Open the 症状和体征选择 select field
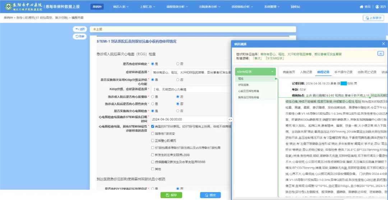Viewport: 388px width, 200px height. click(191, 73)
